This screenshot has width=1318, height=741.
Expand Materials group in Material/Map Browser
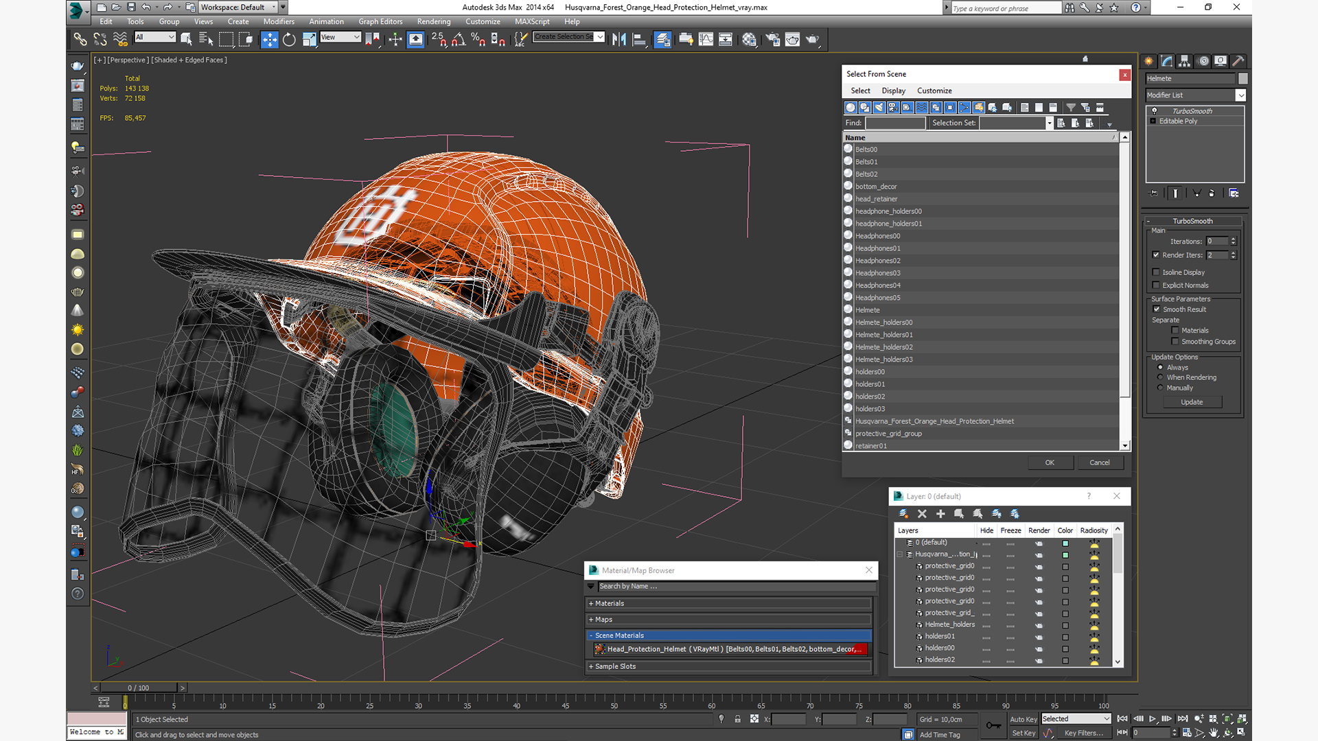(591, 604)
